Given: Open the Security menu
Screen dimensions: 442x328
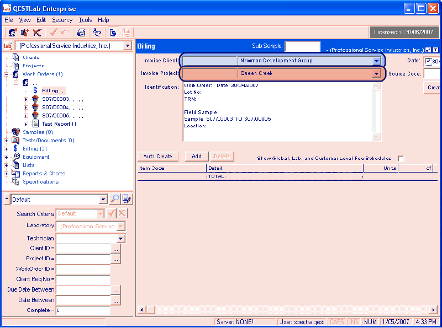Looking at the screenshot, I should coord(62,20).
